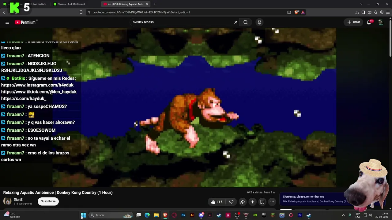This screenshot has height=220, width=392.
Task: Click the Crear button
Action: (354, 22)
